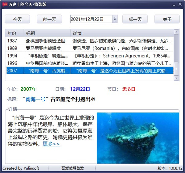
Task: Select the 1994 申根协定 row
Action: tap(90, 56)
